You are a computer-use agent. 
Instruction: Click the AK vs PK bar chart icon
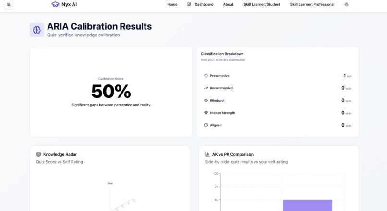tap(207, 154)
